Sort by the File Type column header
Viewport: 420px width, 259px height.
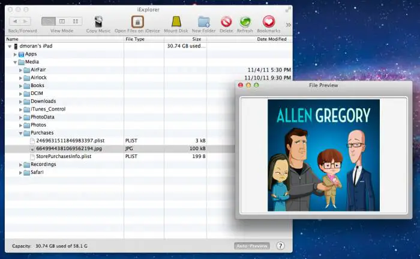tap(135, 39)
